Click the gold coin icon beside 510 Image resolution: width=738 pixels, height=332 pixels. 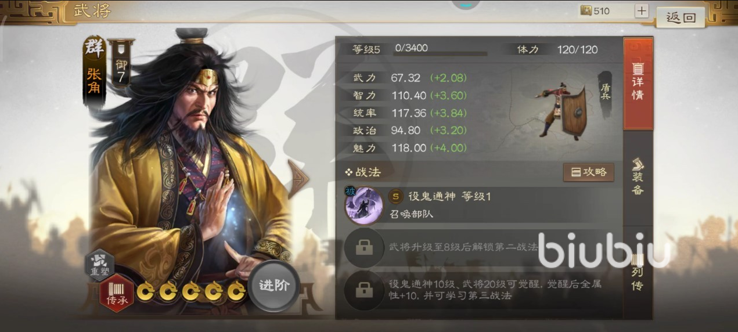pyautogui.click(x=586, y=10)
